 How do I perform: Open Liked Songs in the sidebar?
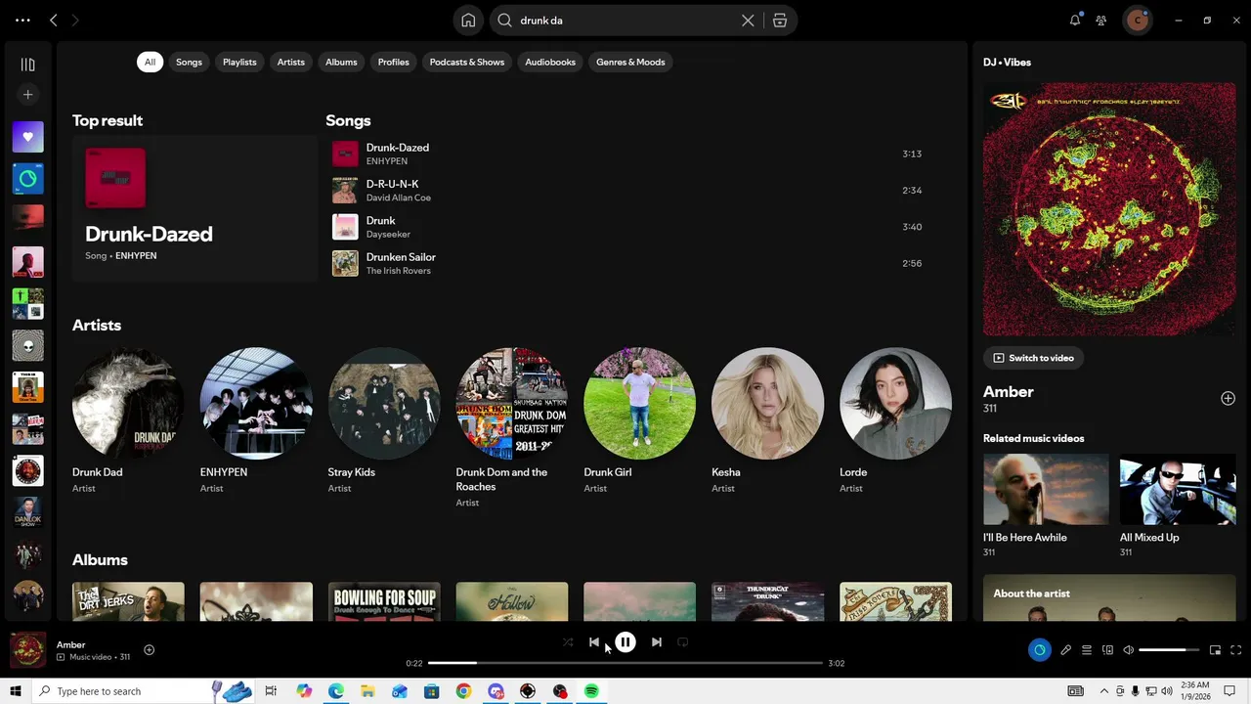(x=27, y=137)
